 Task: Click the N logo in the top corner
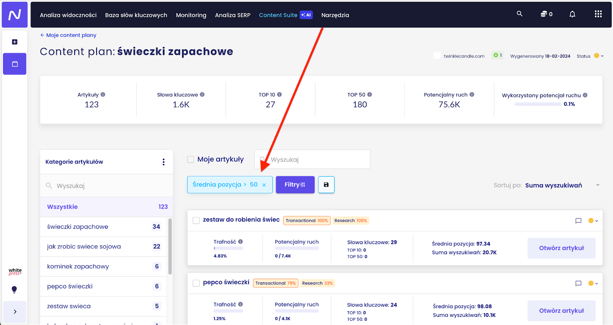(15, 15)
